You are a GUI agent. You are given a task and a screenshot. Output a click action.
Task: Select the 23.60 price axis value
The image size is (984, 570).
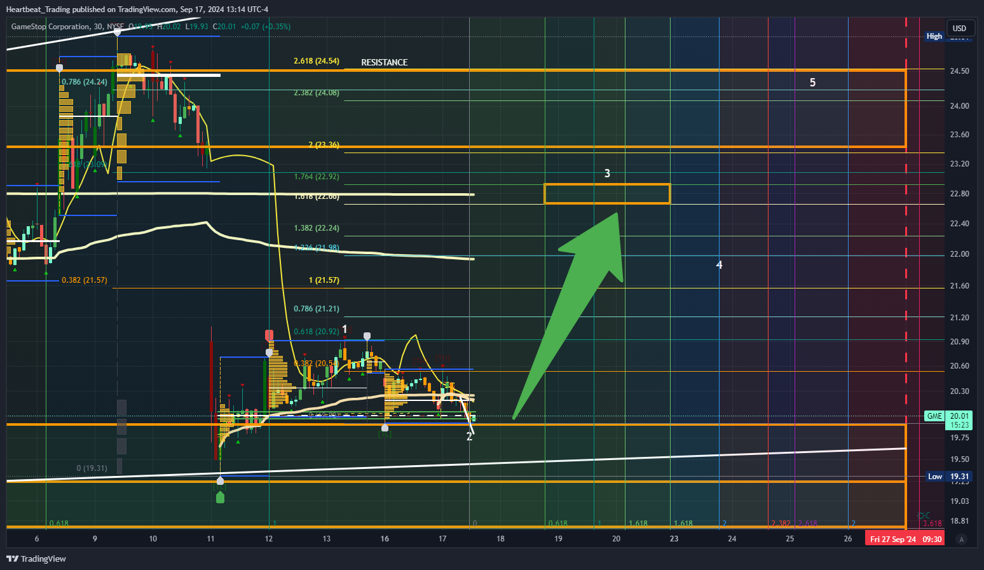click(959, 135)
